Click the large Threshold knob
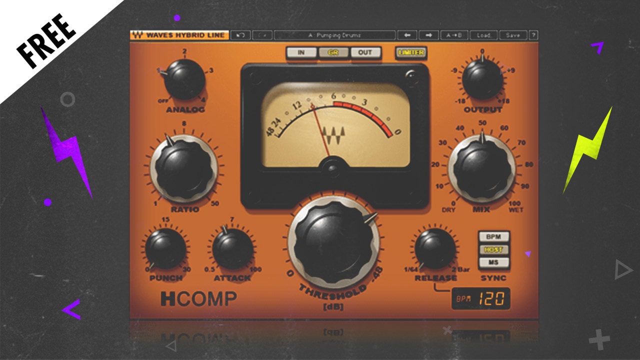 point(333,242)
